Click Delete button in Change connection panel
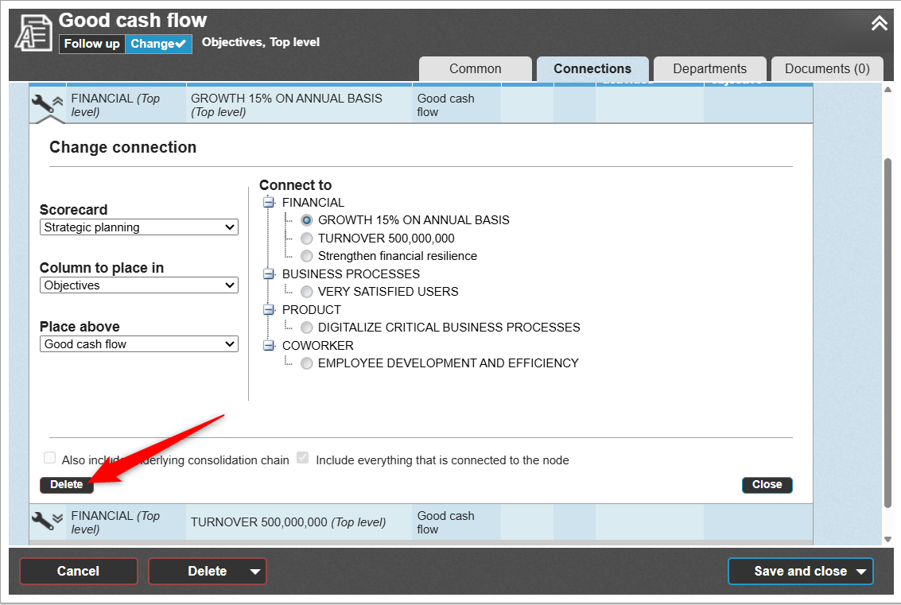This screenshot has height=605, width=901. [67, 485]
